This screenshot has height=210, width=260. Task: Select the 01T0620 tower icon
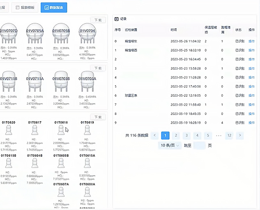pos(9,131)
